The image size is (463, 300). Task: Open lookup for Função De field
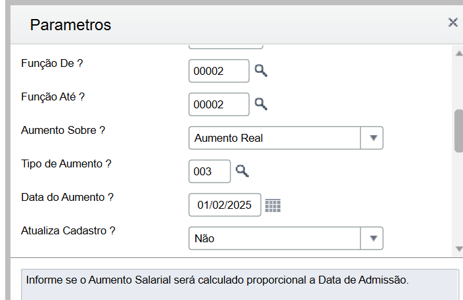(261, 71)
